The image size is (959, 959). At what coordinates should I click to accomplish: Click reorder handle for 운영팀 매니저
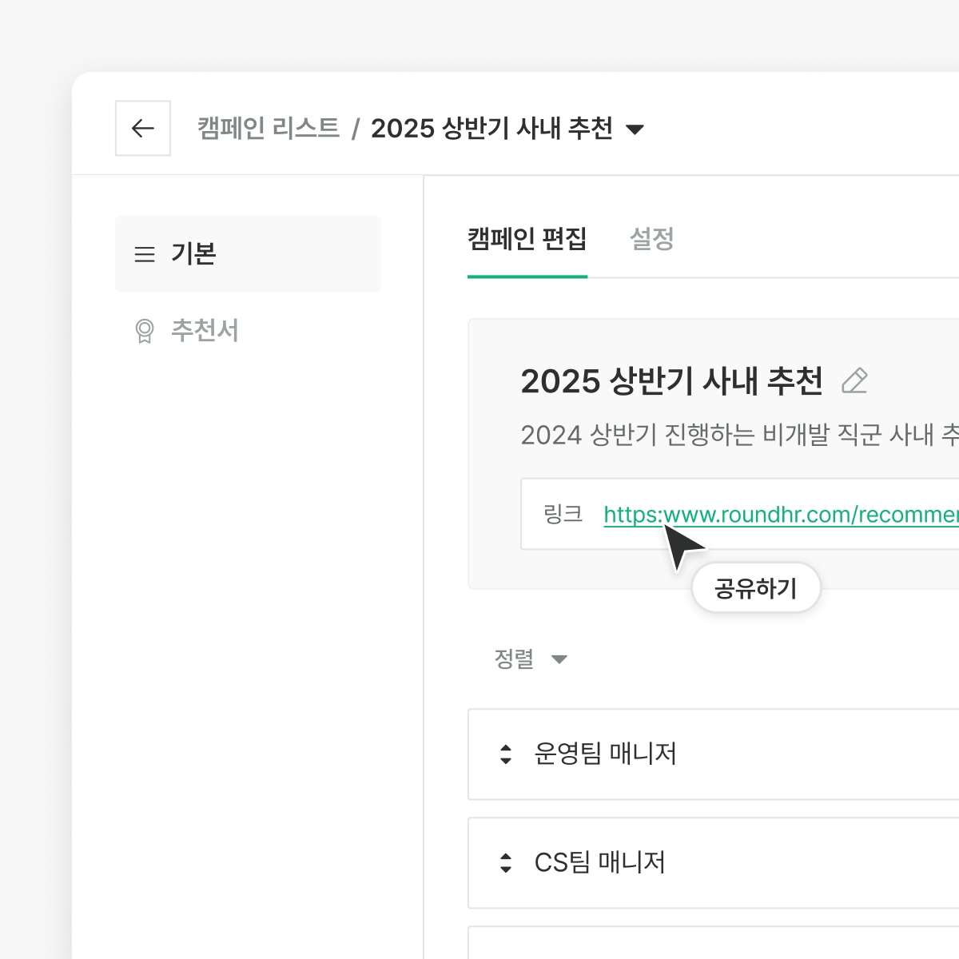[x=505, y=754]
